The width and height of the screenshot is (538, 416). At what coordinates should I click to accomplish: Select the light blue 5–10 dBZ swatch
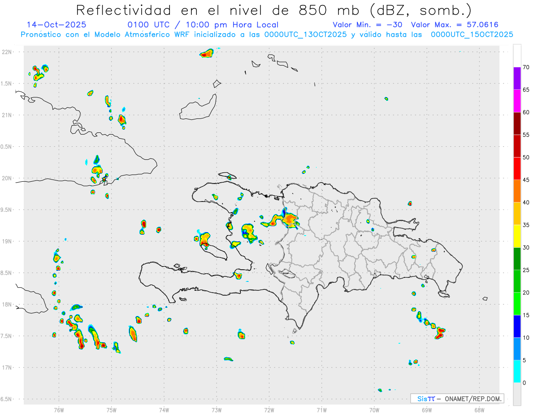coord(517,349)
